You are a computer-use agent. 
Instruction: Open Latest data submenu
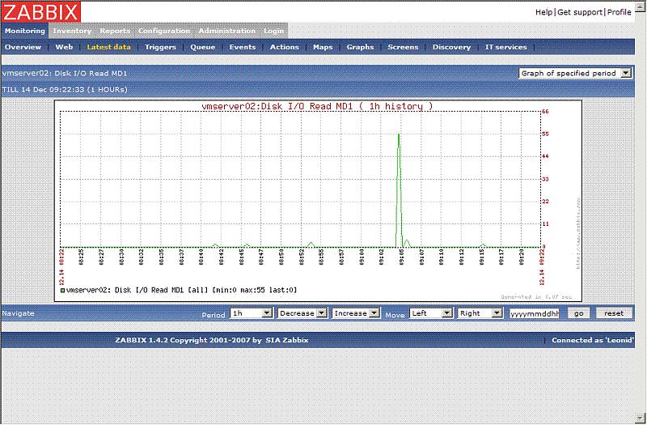(x=108, y=47)
